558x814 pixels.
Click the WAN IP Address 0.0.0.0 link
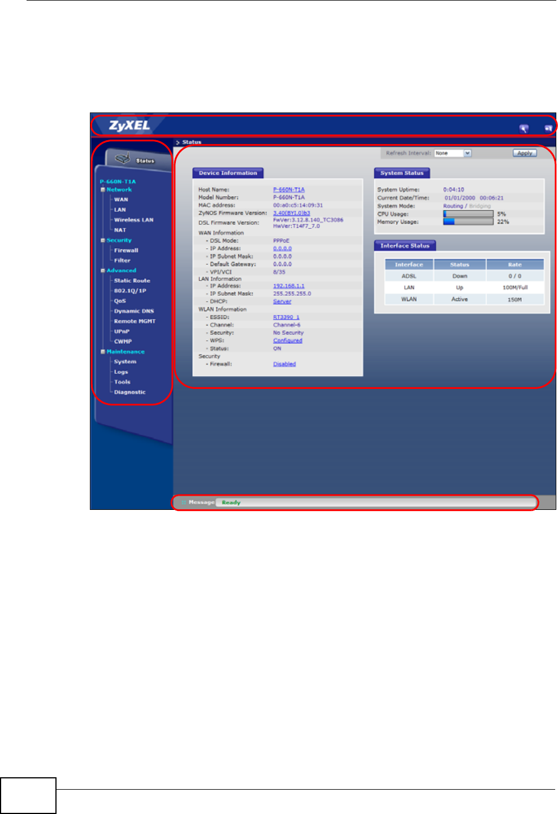pos(283,248)
